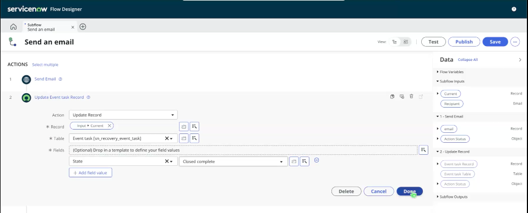The height and width of the screenshot is (213, 528).
Task: Expand the Flow Variables section
Action: click(437, 72)
